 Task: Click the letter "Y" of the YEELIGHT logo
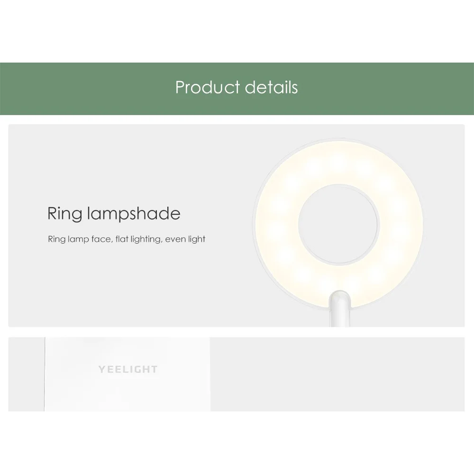[x=101, y=369]
